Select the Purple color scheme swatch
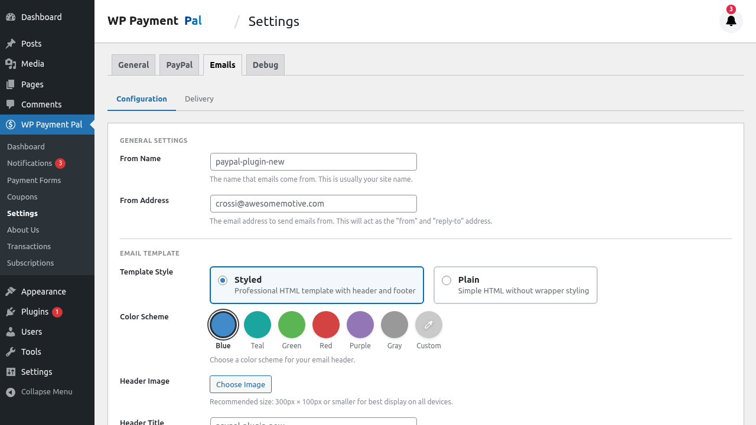The width and height of the screenshot is (756, 425). click(360, 324)
